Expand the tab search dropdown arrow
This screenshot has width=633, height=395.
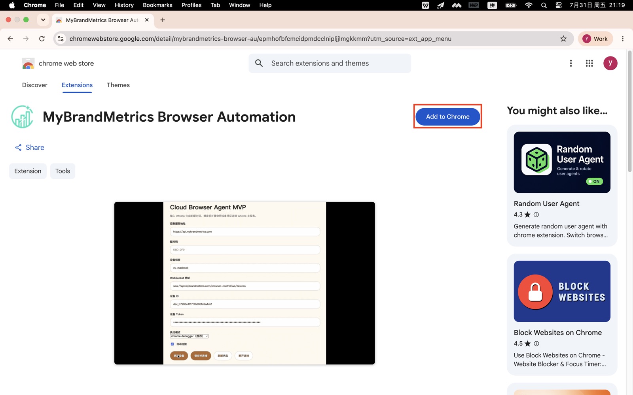point(43,20)
